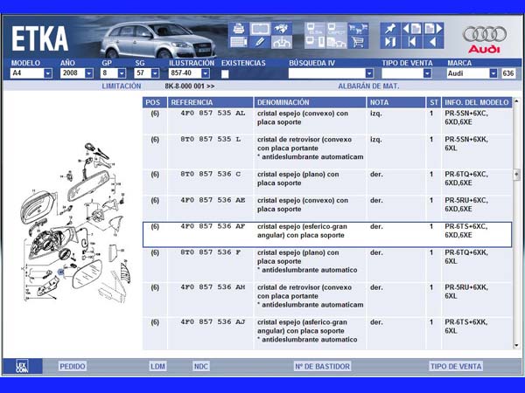Image resolution: width=525 pixels, height=393 pixels.
Task: Click the LIMITACIÓN label link
Action: click(x=122, y=86)
